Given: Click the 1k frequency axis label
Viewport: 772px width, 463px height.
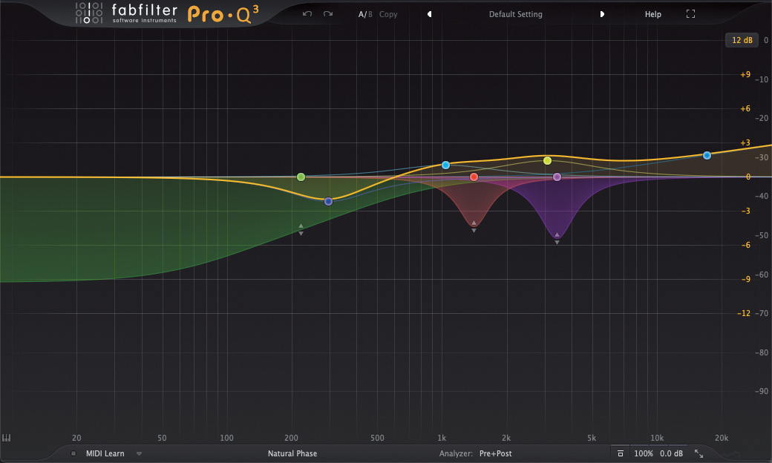Looking at the screenshot, I should (442, 438).
